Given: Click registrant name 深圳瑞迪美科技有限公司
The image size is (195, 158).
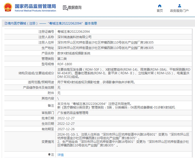Looking at the screenshot, I should (x=74, y=37).
